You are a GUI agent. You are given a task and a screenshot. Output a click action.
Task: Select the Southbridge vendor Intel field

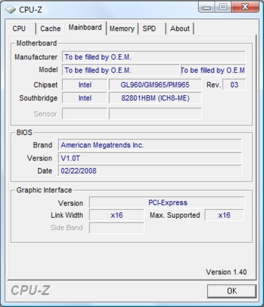click(x=85, y=98)
